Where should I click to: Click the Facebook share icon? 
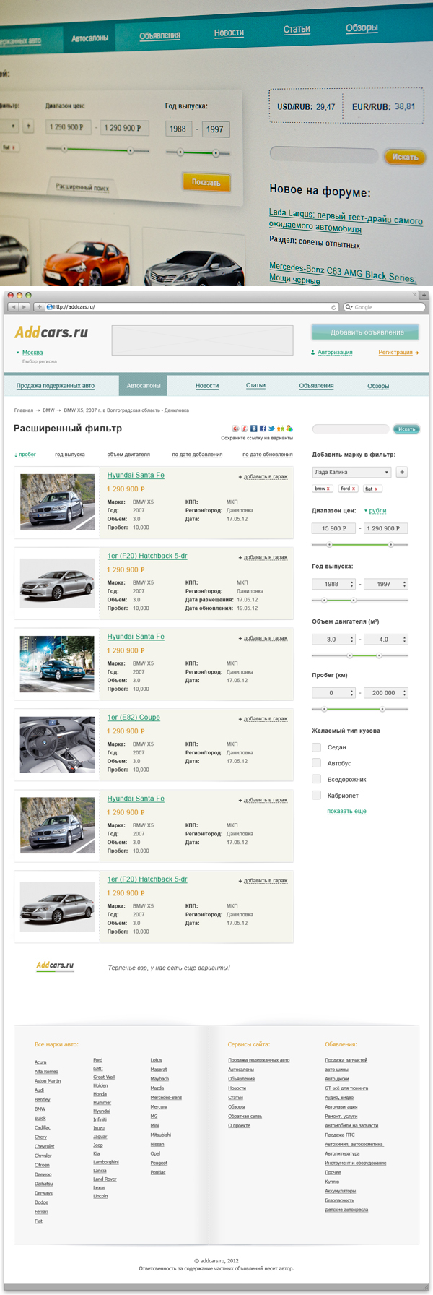pos(263,429)
